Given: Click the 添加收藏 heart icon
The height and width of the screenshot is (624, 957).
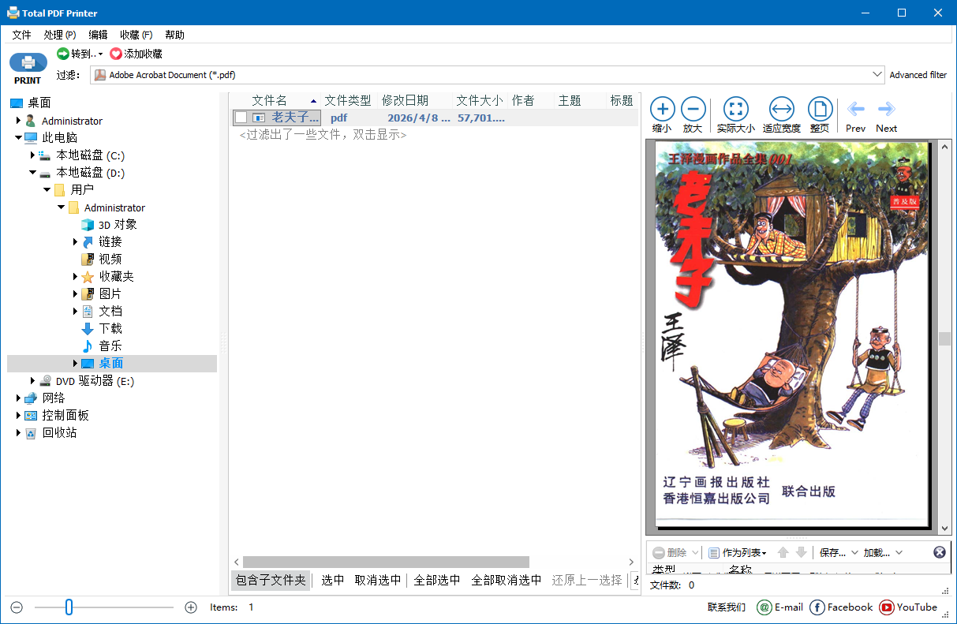Looking at the screenshot, I should pos(116,54).
